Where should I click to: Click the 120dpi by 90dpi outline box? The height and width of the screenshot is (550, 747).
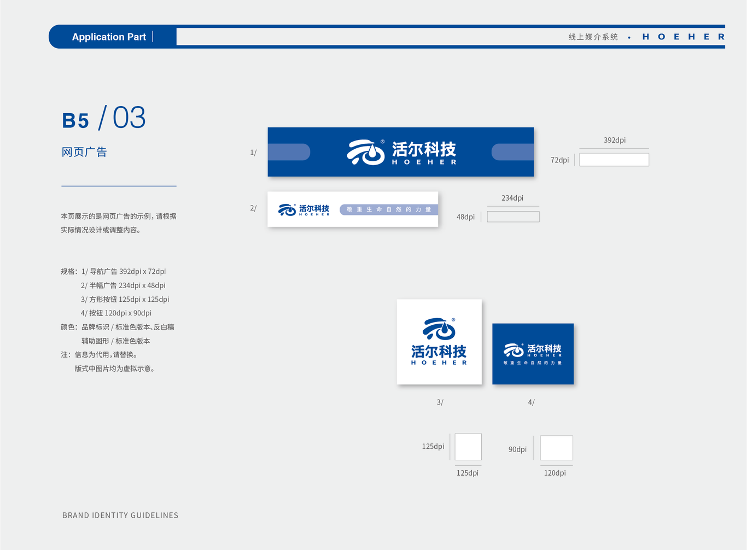click(556, 448)
